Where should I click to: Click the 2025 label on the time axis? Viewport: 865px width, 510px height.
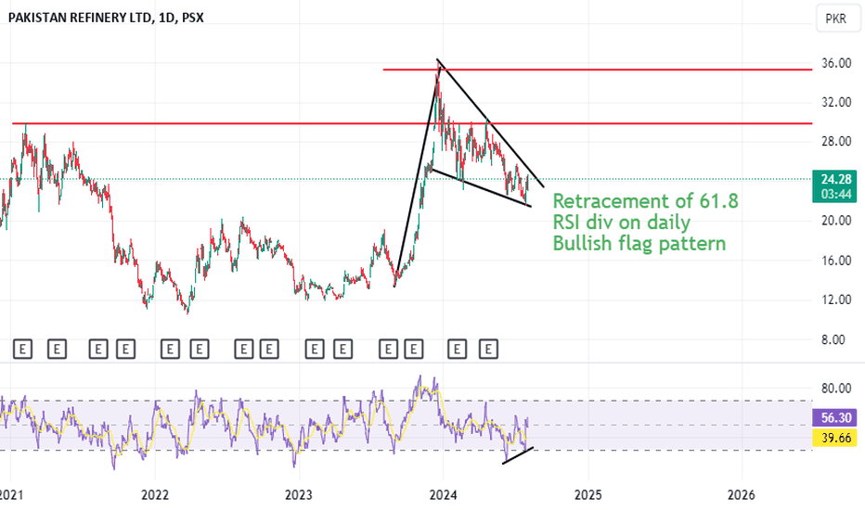(x=588, y=495)
